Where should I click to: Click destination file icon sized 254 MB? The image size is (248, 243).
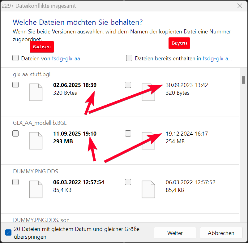tap(148, 141)
